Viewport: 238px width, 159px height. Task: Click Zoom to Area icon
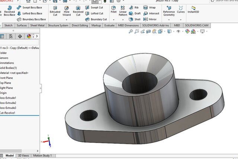(136, 32)
